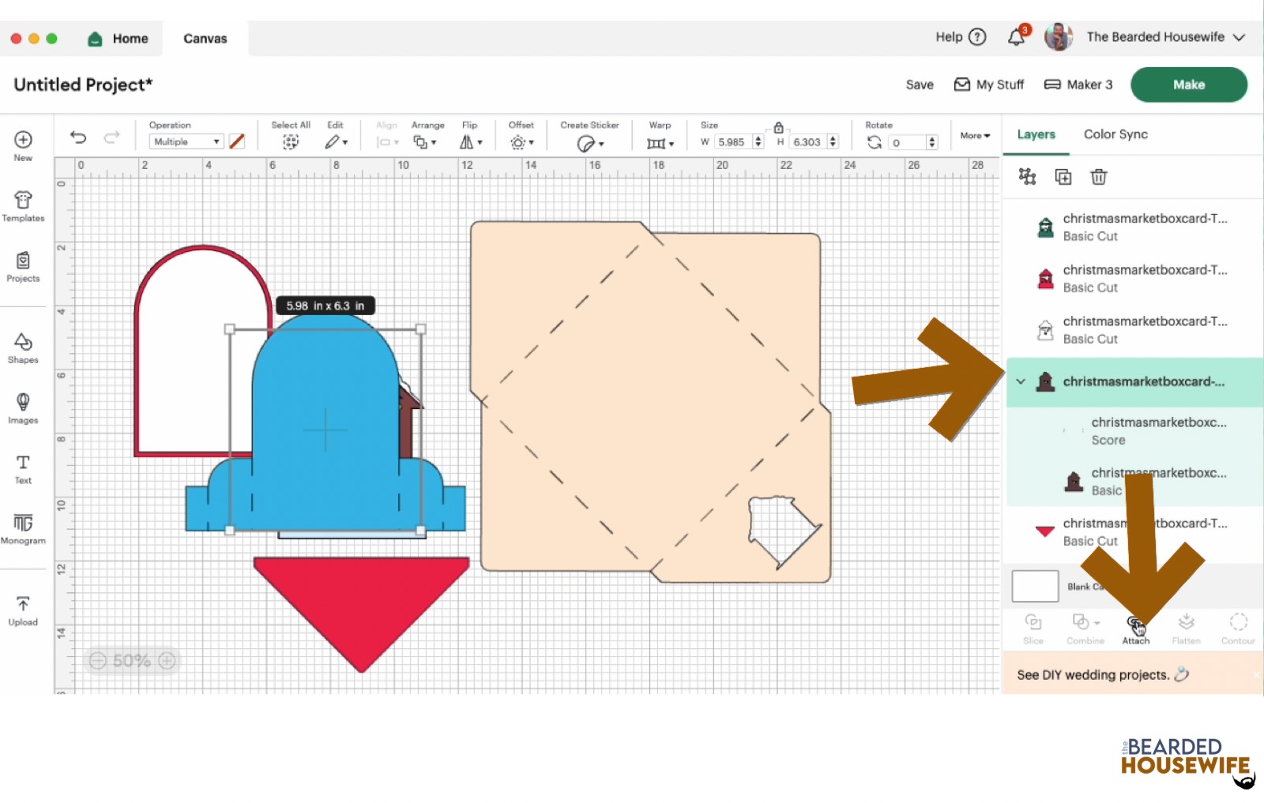Screen dimensions: 1264x803
Task: Toggle the size aspect ratio lock
Action: click(778, 127)
